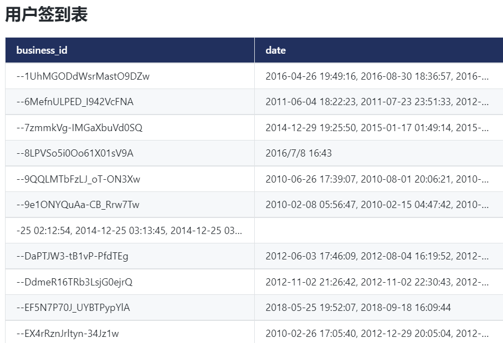This screenshot has width=503, height=343.
Task: Select business ID --EF5N7P70J_UYBTPypYlA
Action: [73, 308]
